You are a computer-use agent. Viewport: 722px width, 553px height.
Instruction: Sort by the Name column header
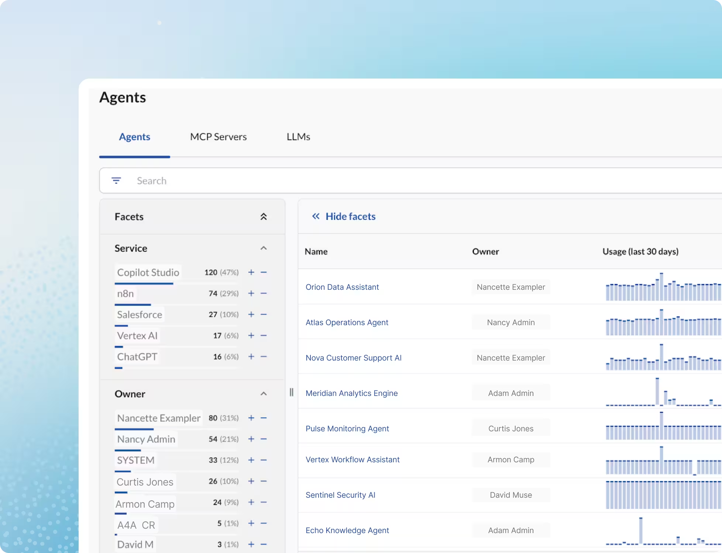(x=316, y=252)
